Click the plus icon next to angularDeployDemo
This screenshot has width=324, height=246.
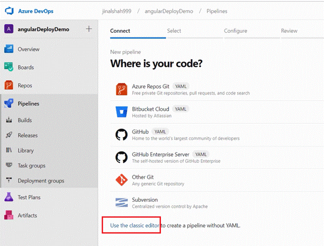click(x=89, y=29)
